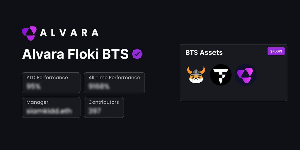
Task: Click the Contributors label
Action: tap(103, 102)
